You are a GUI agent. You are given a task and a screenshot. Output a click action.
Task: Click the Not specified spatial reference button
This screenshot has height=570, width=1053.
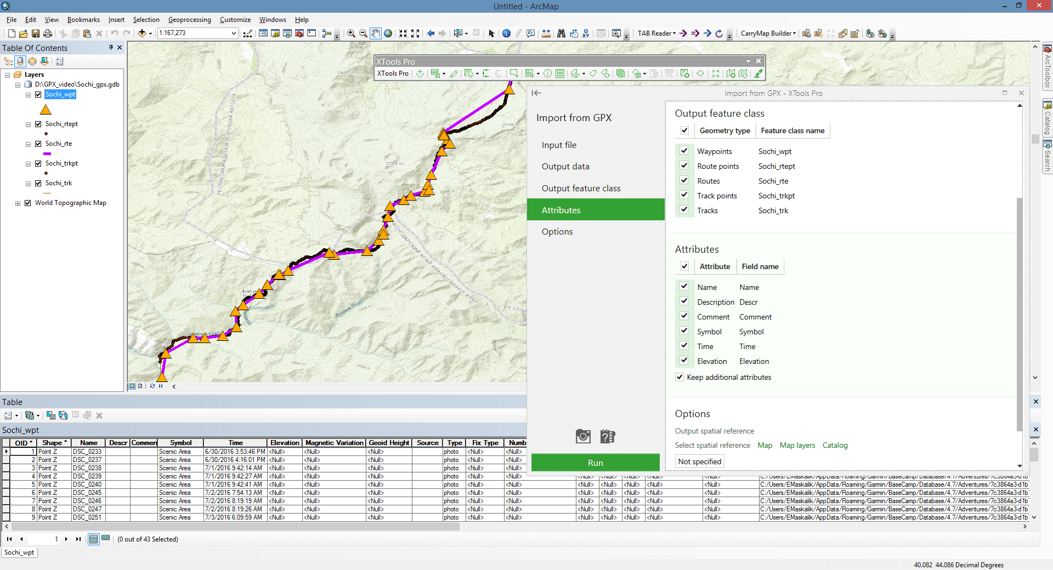(x=700, y=461)
